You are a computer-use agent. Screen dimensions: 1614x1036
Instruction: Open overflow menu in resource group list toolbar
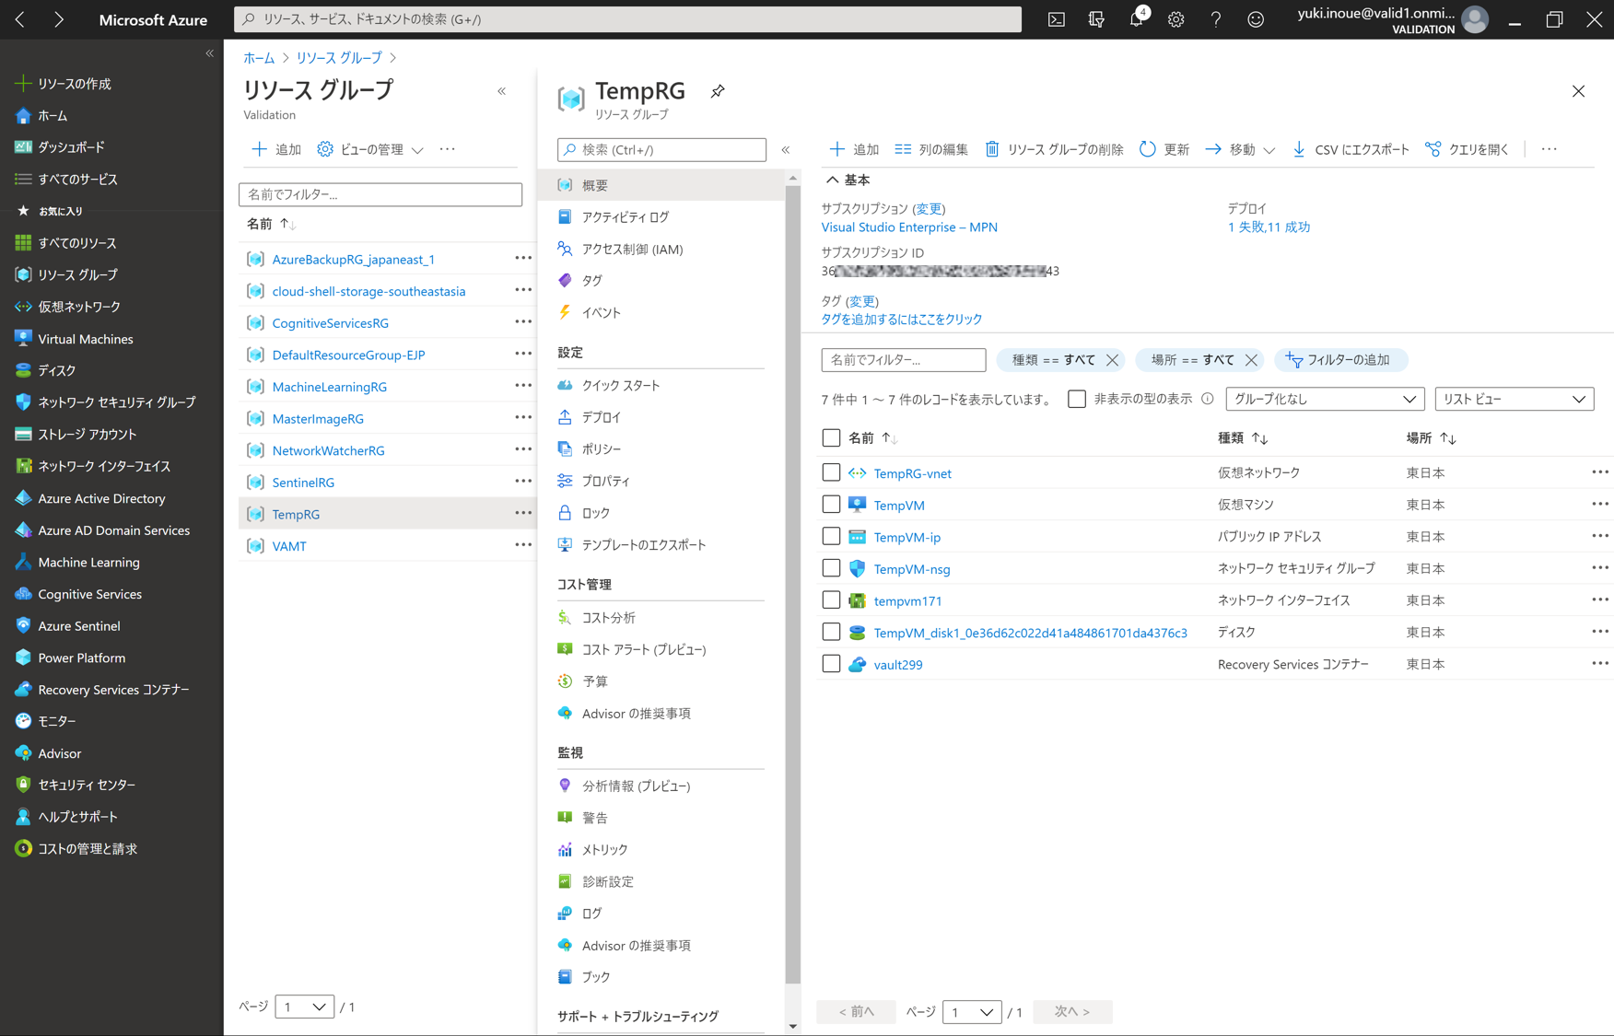pos(448,149)
